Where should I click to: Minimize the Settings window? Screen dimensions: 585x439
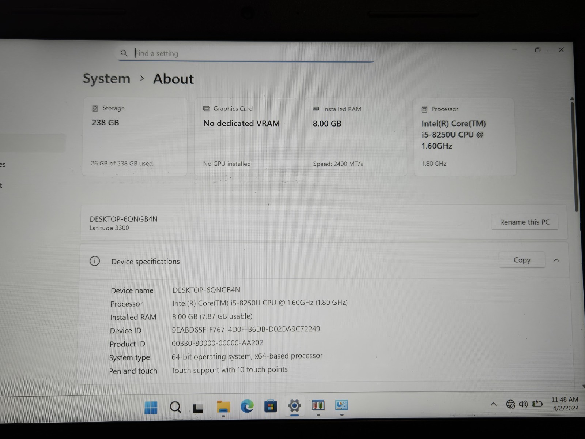click(514, 50)
